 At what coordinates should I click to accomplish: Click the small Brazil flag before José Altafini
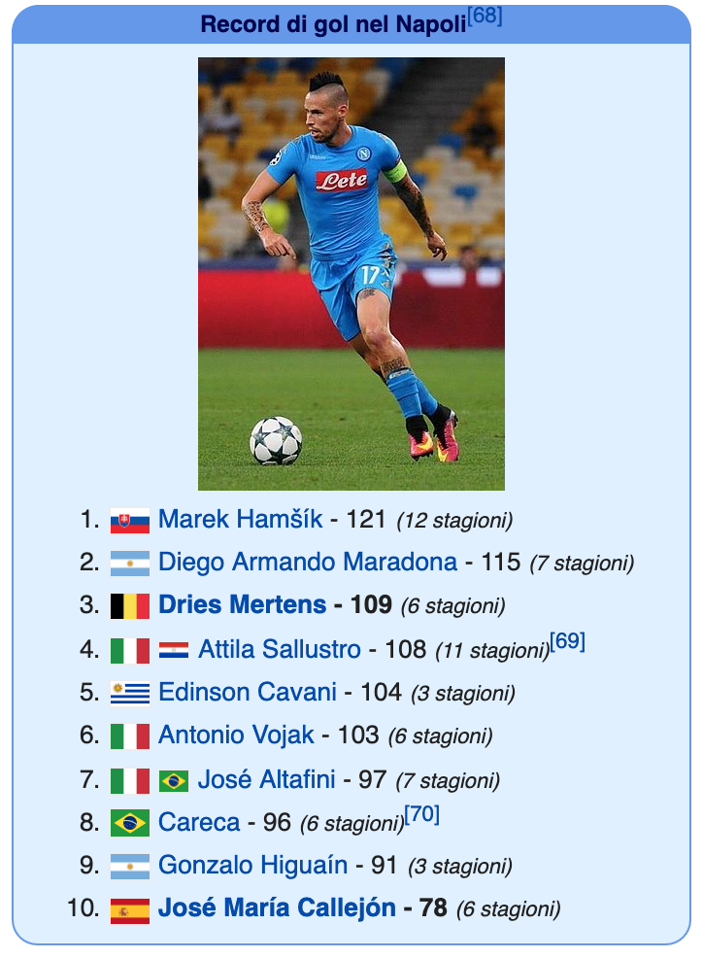point(174,781)
